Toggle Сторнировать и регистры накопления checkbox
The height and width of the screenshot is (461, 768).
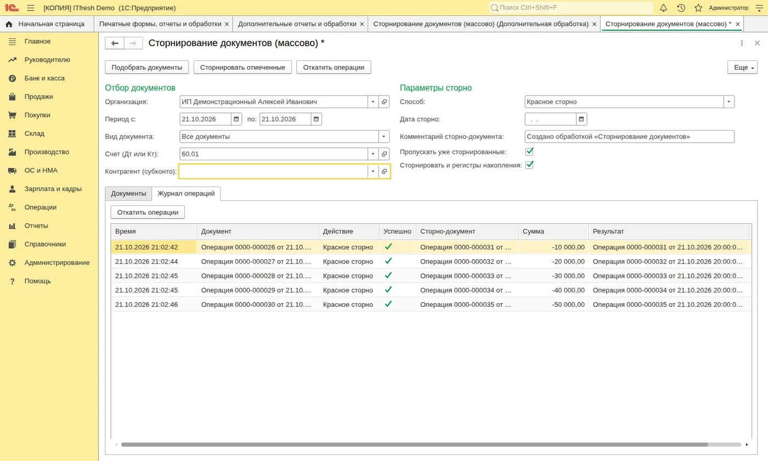click(x=529, y=165)
